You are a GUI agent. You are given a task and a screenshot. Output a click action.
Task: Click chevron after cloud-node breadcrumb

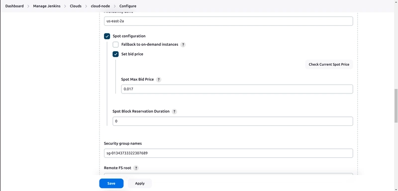point(115,6)
